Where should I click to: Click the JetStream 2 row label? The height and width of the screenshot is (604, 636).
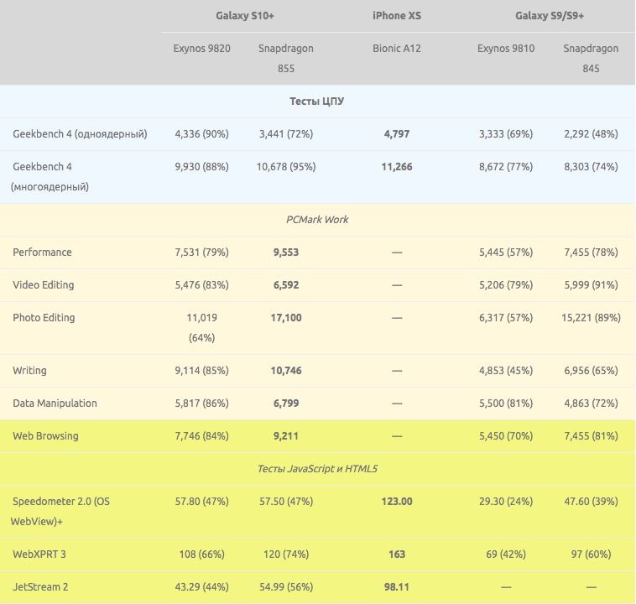click(x=40, y=587)
